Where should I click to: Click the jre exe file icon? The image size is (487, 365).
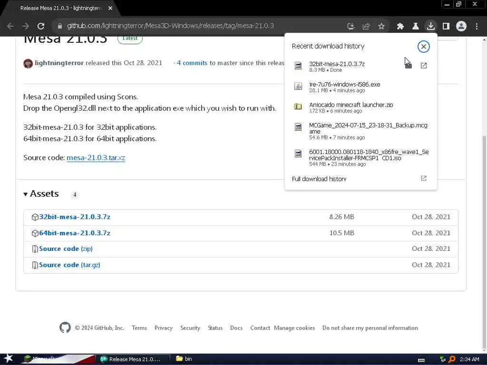(x=298, y=86)
